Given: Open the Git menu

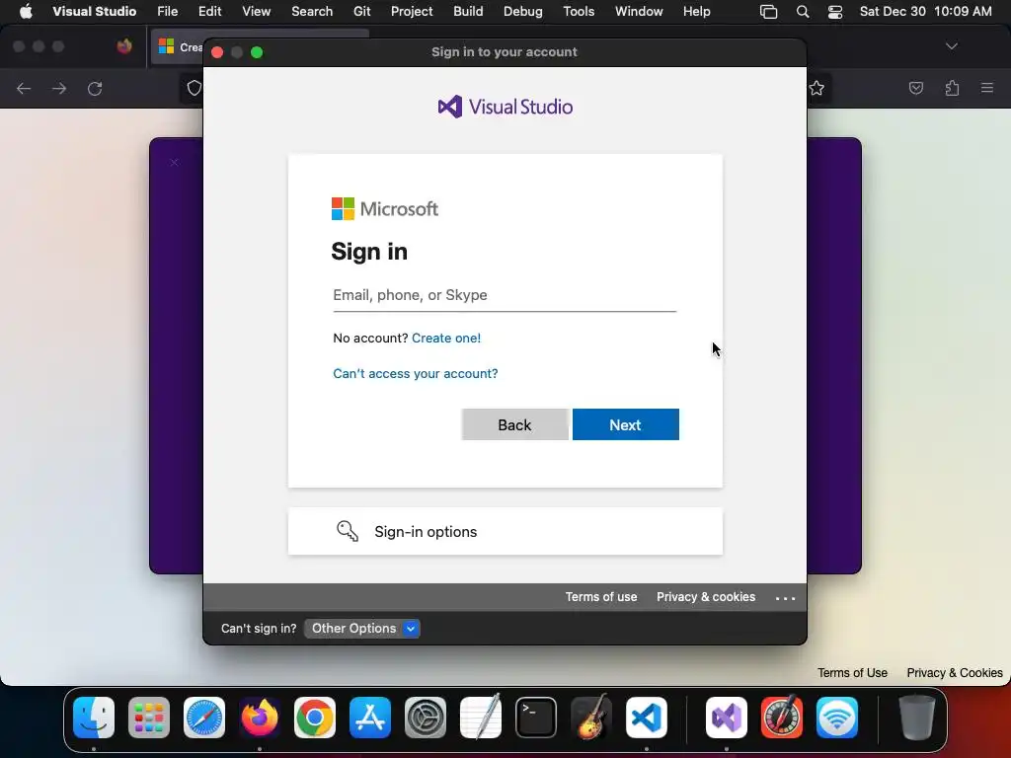Looking at the screenshot, I should pyautogui.click(x=361, y=12).
